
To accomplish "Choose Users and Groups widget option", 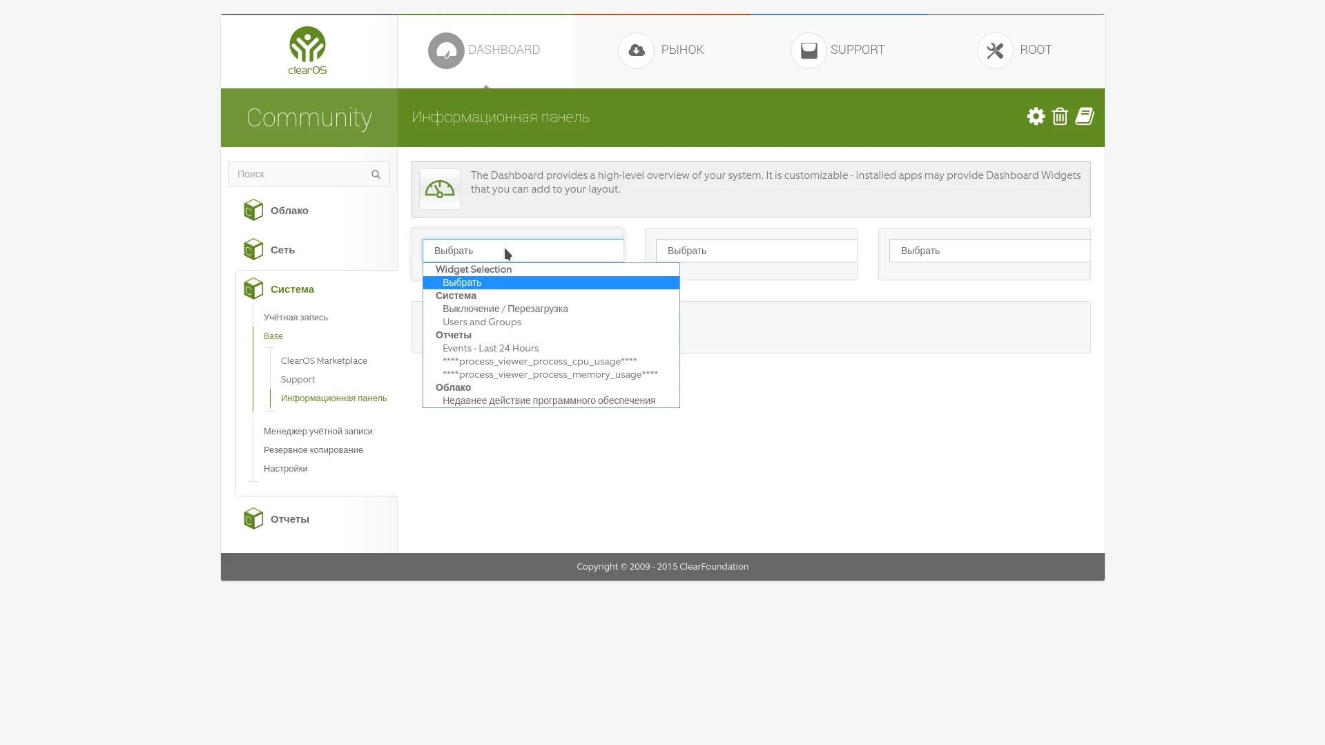I will coord(551,322).
